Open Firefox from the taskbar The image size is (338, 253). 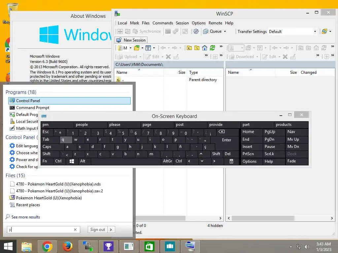[x=68, y=246]
